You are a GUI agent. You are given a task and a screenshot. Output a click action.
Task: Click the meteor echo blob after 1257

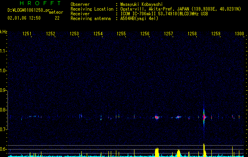179,117
